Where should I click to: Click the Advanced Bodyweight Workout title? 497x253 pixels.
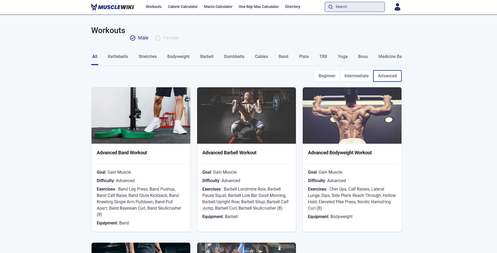[x=340, y=153]
